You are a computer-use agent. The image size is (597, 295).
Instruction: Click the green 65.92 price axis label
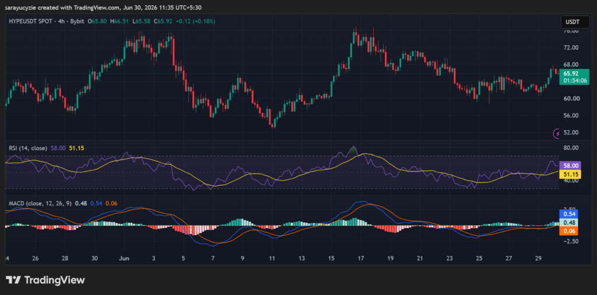(571, 73)
